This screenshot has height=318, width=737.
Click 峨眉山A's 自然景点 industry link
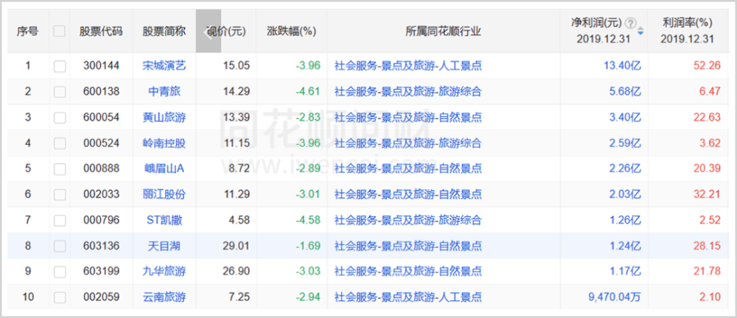click(460, 168)
